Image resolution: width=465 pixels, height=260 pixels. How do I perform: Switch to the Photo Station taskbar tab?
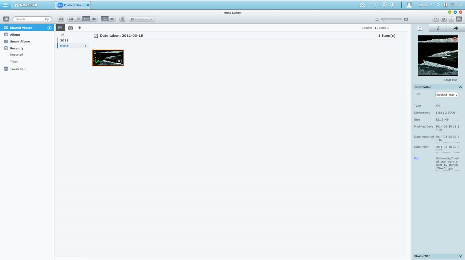pos(73,5)
